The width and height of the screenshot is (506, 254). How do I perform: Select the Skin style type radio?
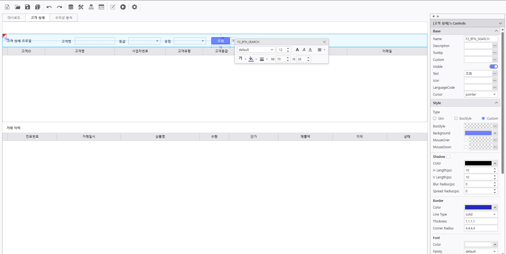click(x=435, y=118)
